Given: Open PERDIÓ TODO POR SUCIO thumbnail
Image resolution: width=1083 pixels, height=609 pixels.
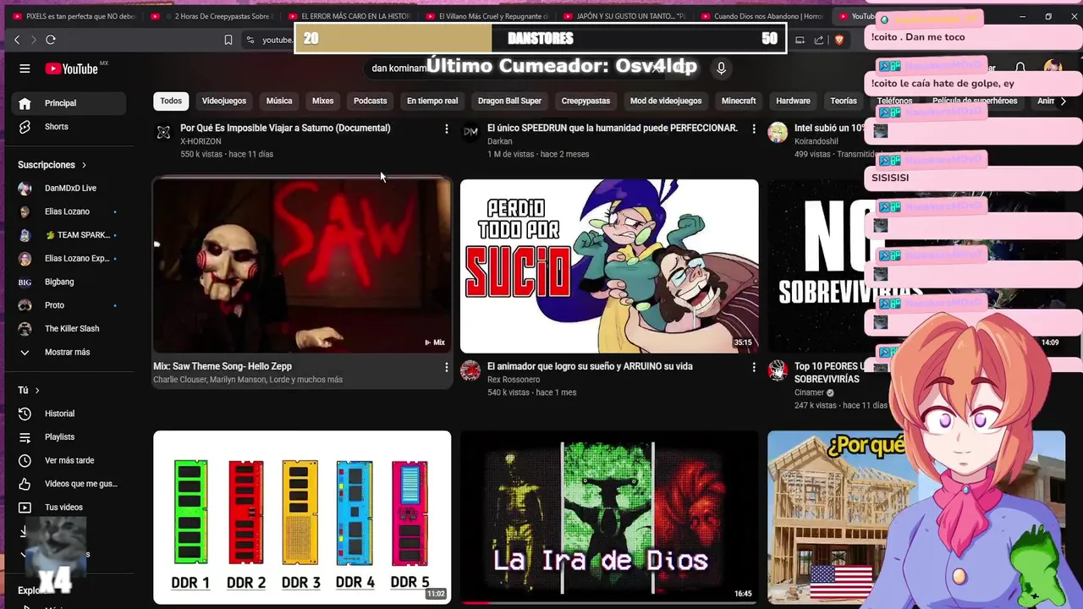Looking at the screenshot, I should click(x=609, y=266).
